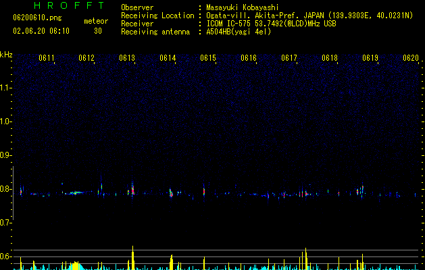Select the file name 06200610.png

point(37,18)
